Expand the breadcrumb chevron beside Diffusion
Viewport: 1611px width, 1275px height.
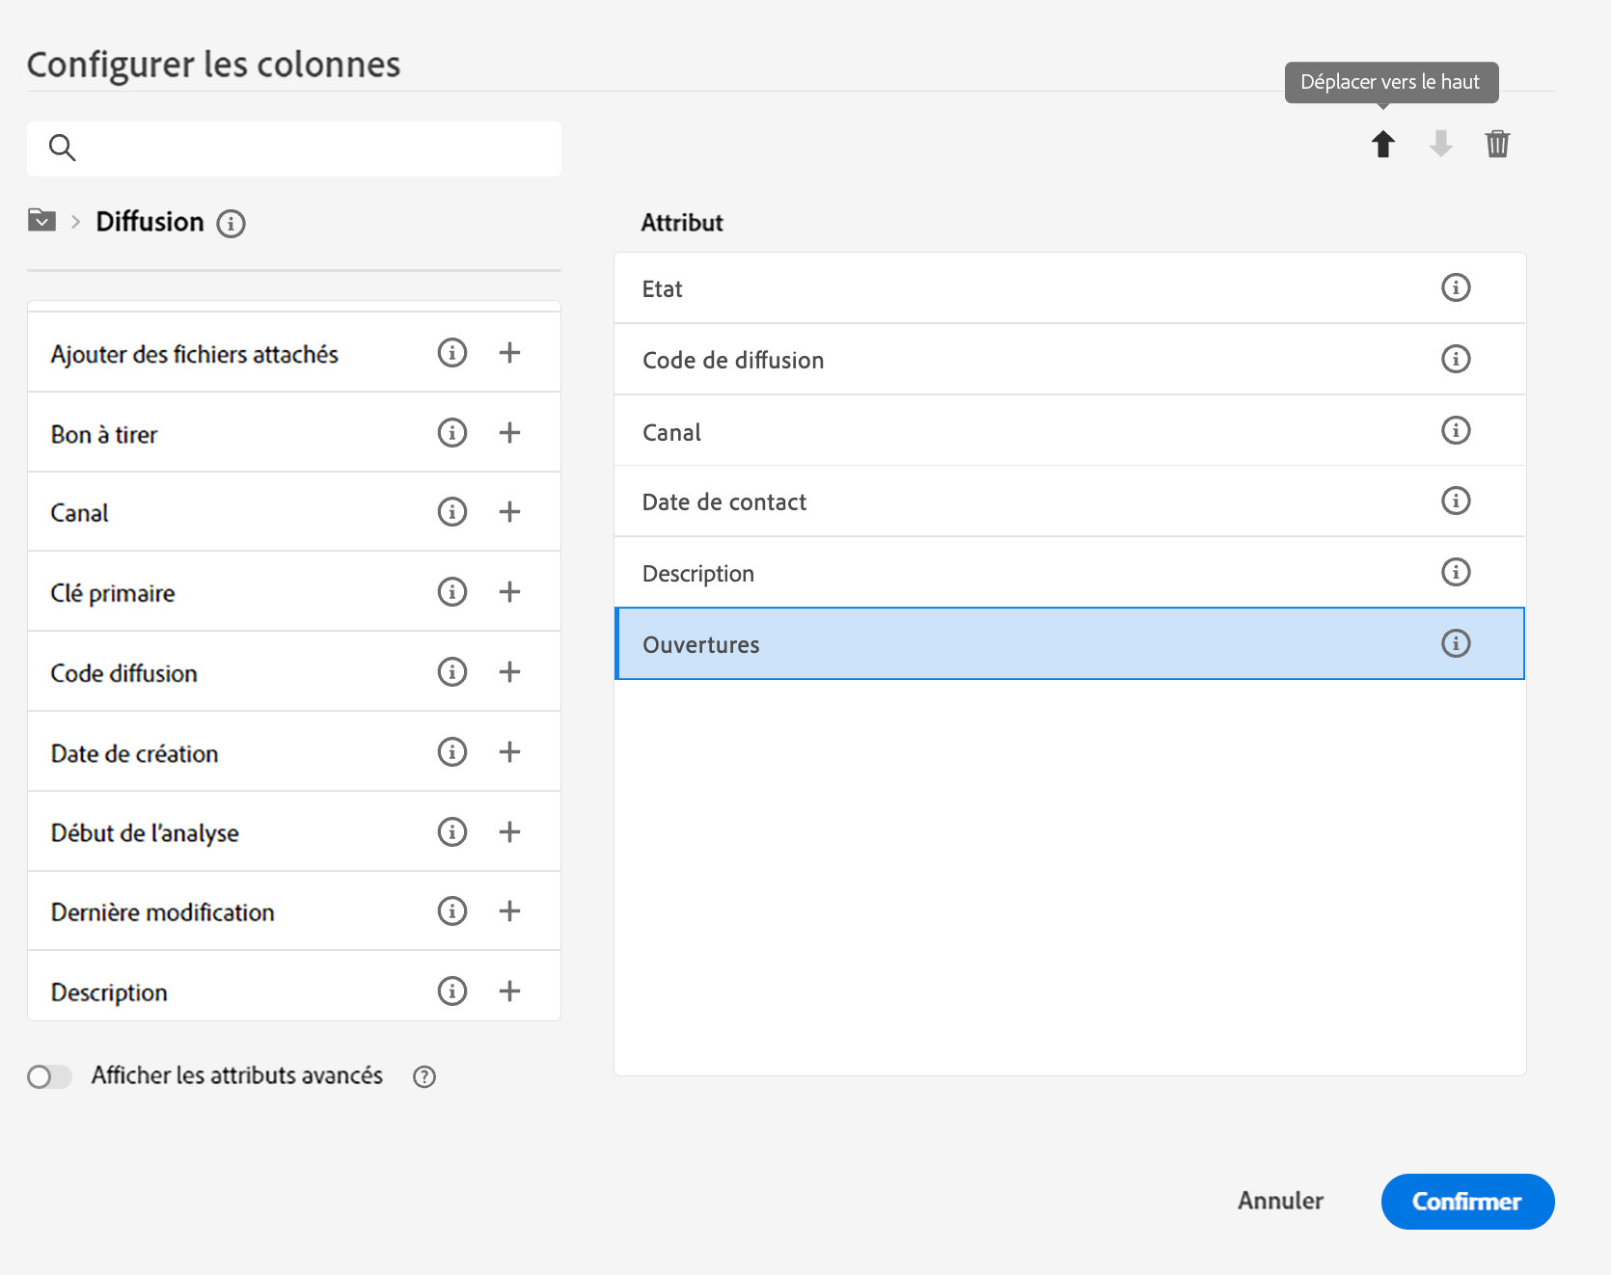(x=75, y=222)
